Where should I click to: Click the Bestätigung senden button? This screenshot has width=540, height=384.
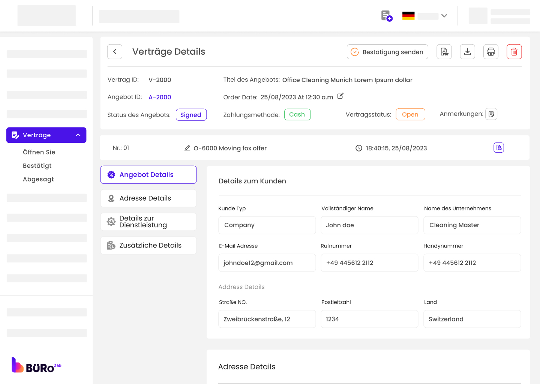click(387, 52)
